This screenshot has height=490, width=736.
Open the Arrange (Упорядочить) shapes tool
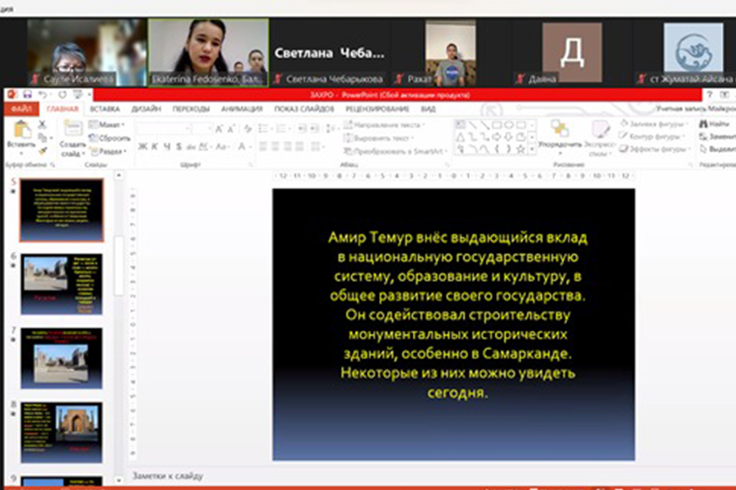[x=559, y=132]
